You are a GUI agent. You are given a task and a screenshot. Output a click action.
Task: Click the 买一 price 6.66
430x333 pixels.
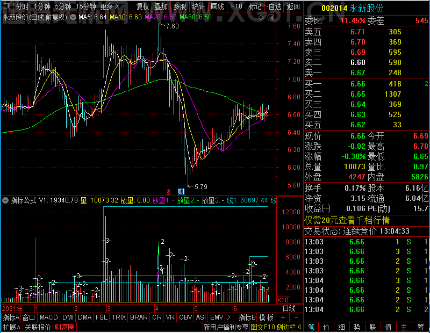[x=358, y=84]
